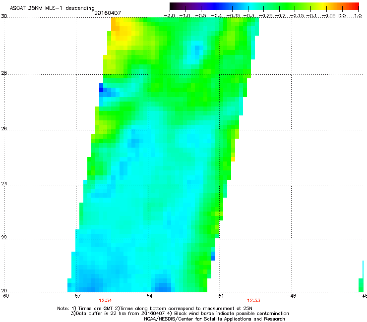Click the NOAA/NESDIS credit line

(x=214, y=319)
